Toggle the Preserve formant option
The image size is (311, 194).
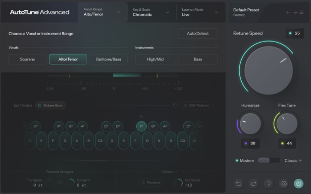pos(152,183)
